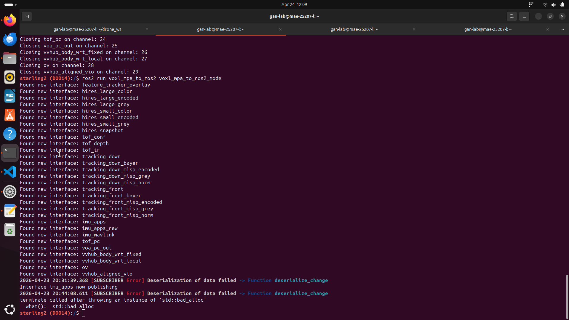Click 'Closing ov on channel: 28' line

tap(57, 65)
